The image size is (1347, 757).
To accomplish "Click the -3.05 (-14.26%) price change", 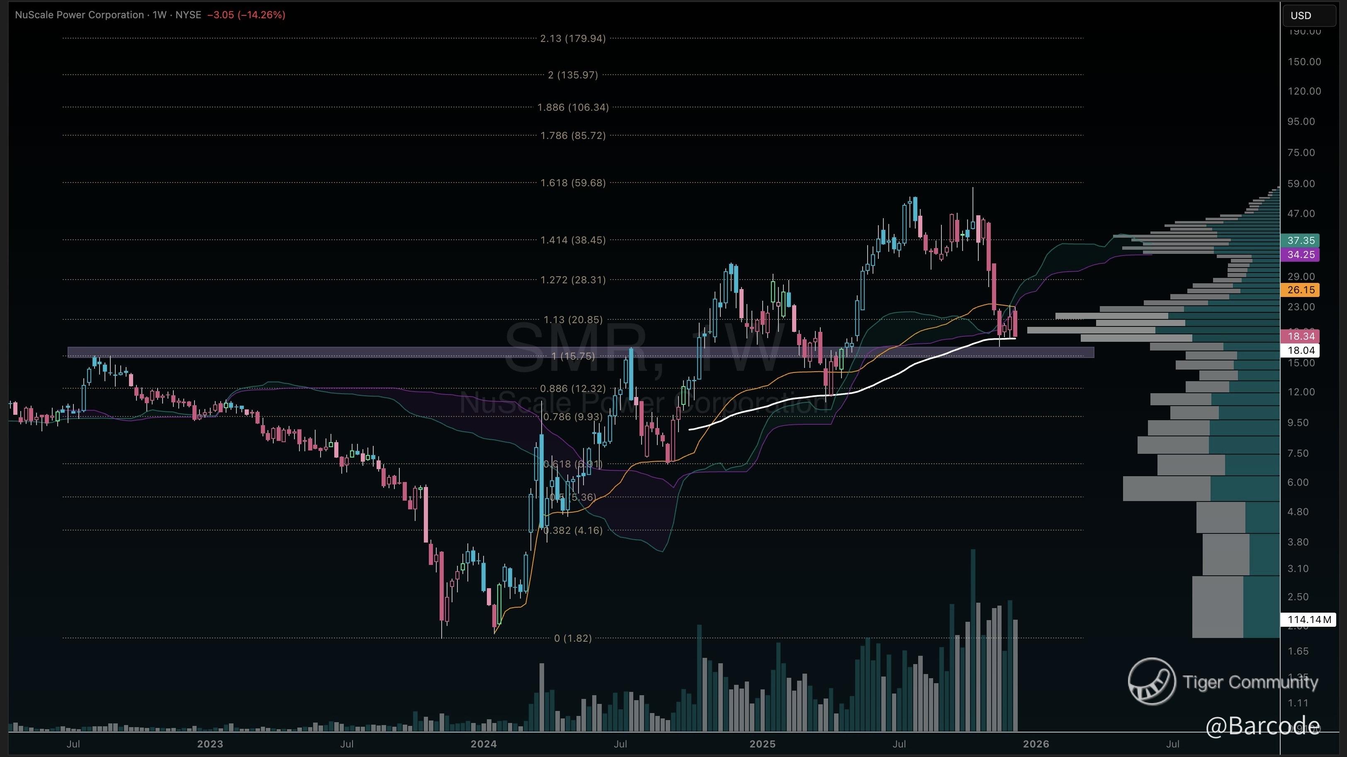I will (x=246, y=15).
